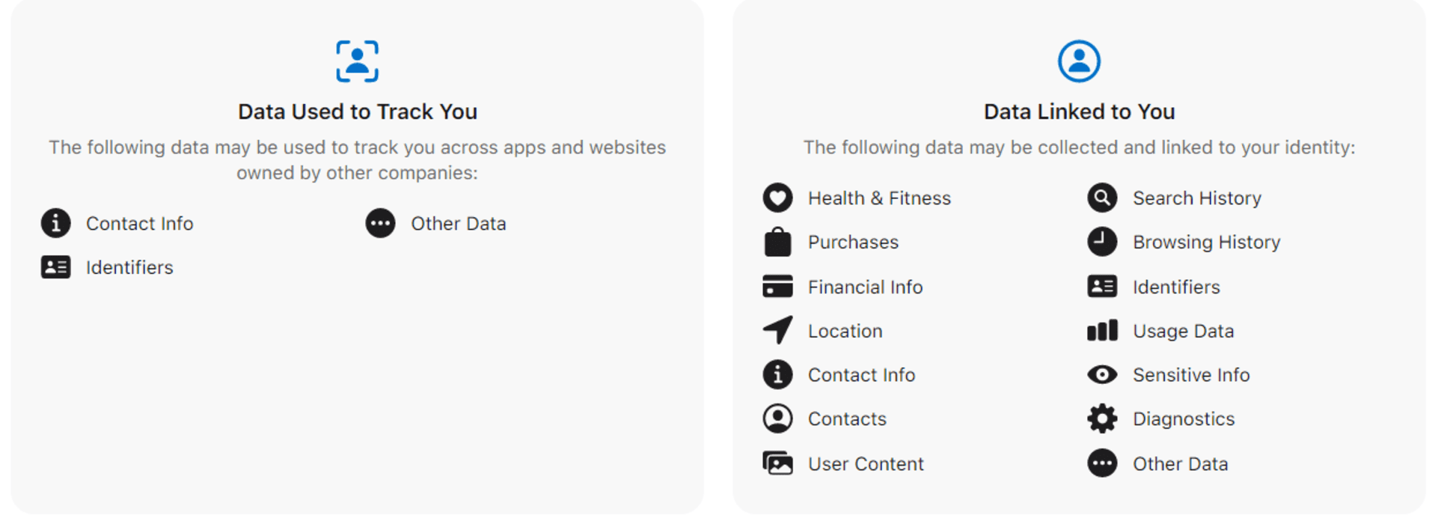
Task: Click the Search History magnifier icon
Action: tap(1102, 198)
